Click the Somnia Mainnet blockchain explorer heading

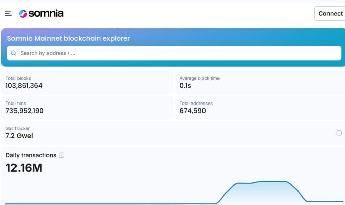click(68, 38)
